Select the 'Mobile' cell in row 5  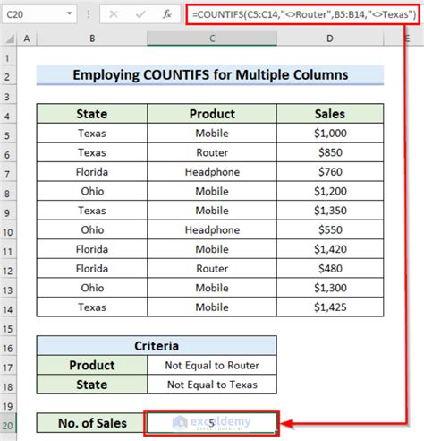pyautogui.click(x=212, y=133)
